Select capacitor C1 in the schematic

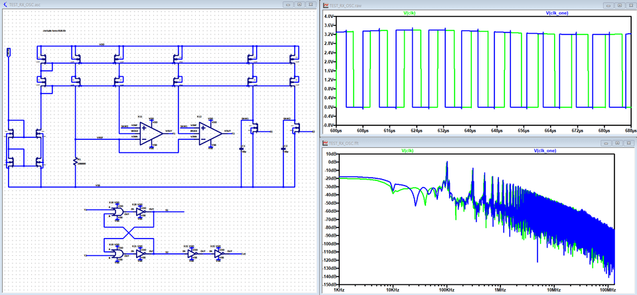point(242,149)
